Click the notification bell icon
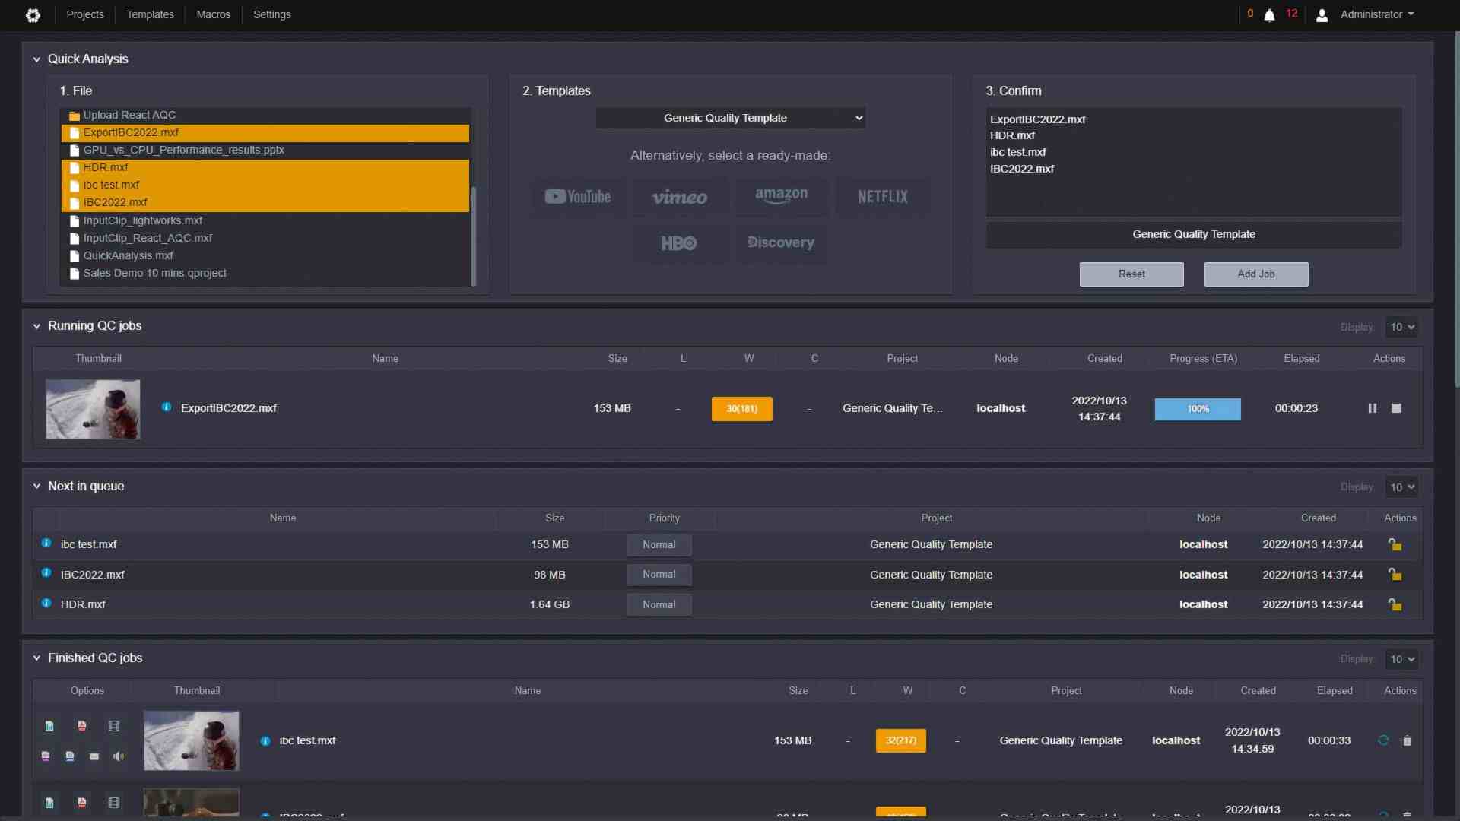 (1268, 14)
